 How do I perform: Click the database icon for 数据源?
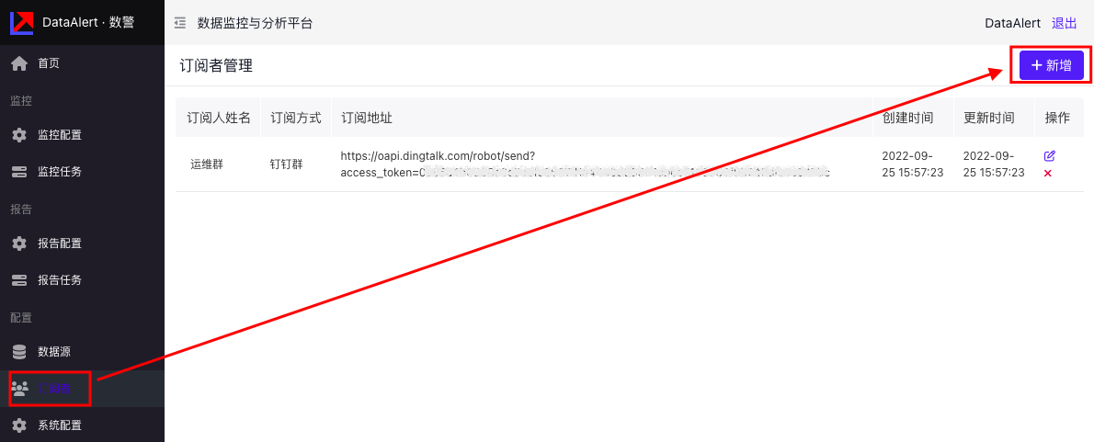coord(18,352)
